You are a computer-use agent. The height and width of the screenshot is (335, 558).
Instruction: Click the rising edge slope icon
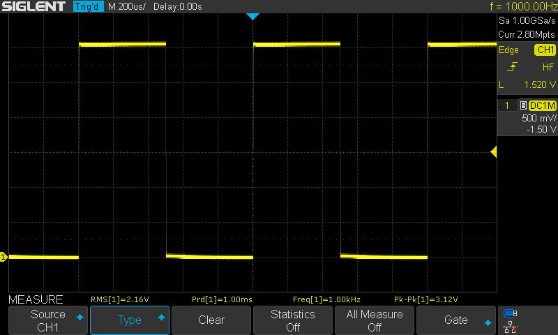coord(511,67)
